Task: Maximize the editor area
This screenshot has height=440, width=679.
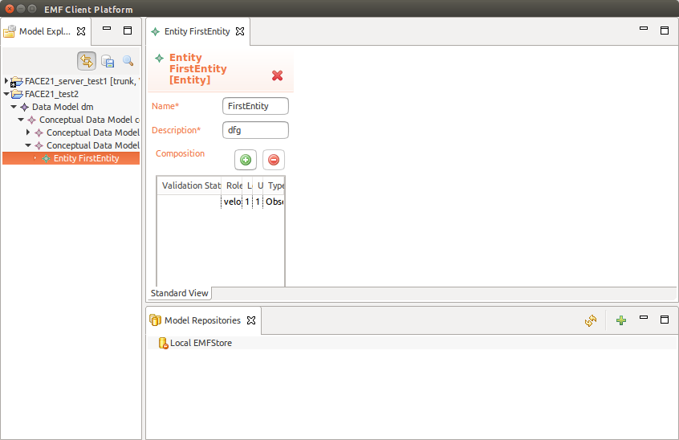Action: pos(665,31)
